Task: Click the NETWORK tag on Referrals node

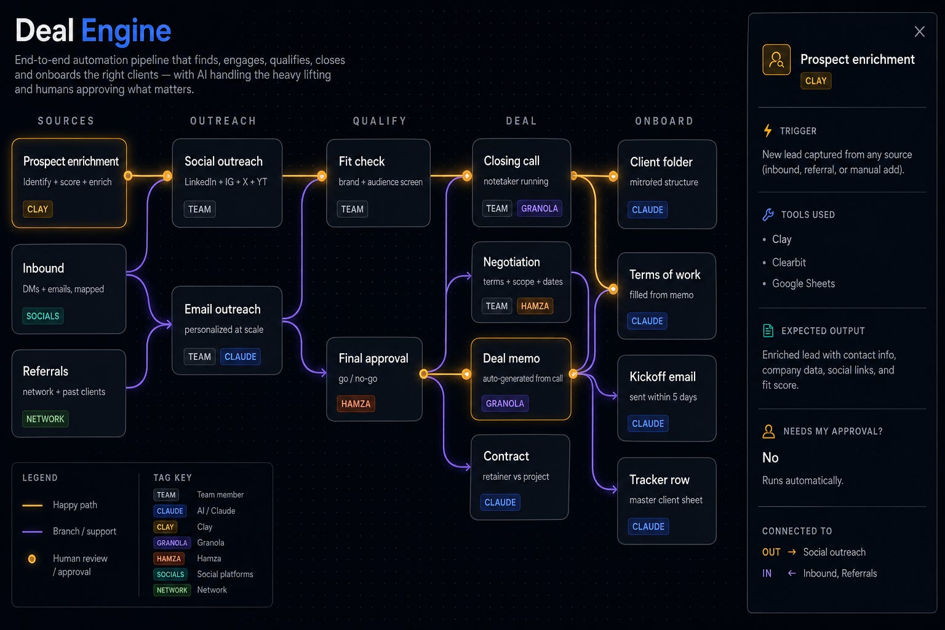Action: tap(46, 419)
